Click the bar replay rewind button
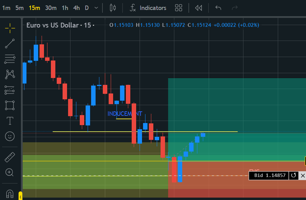 click(x=198, y=8)
